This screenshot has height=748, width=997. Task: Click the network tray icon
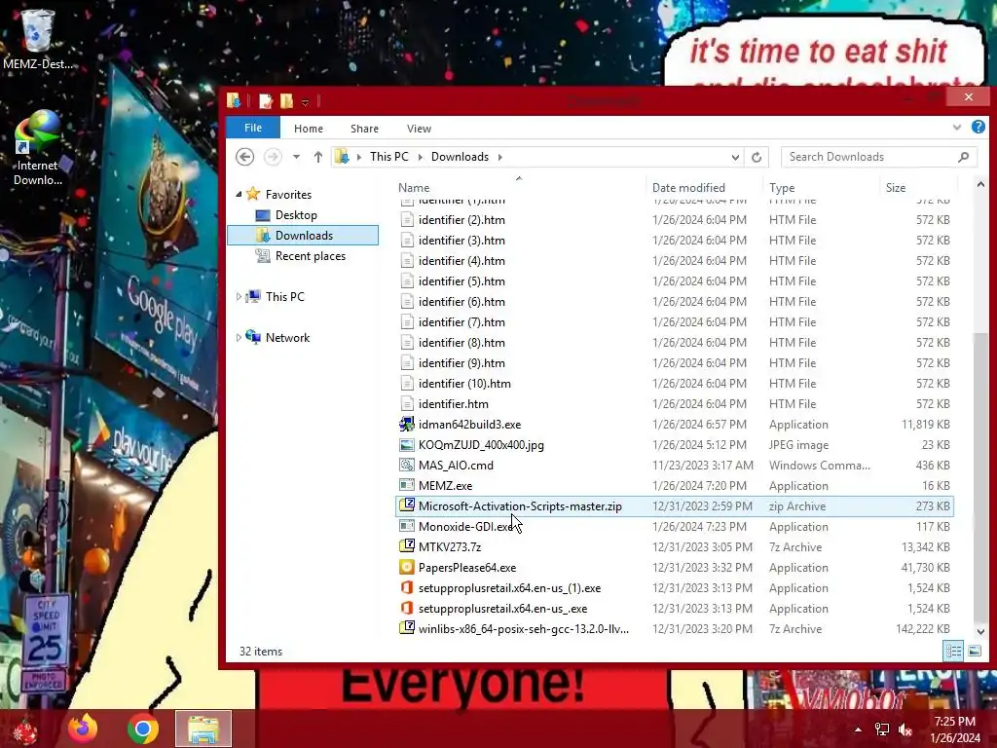tap(882, 729)
